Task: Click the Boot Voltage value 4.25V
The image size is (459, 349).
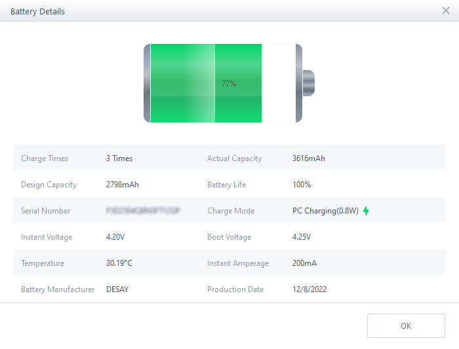Action: coord(302,237)
